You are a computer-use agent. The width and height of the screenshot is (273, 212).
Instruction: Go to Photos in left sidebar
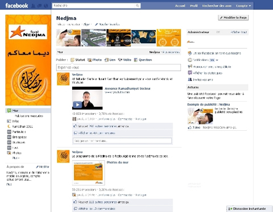click(x=17, y=153)
